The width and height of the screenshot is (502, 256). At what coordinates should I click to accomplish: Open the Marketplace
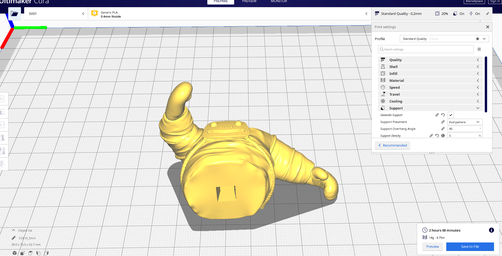[x=474, y=2]
